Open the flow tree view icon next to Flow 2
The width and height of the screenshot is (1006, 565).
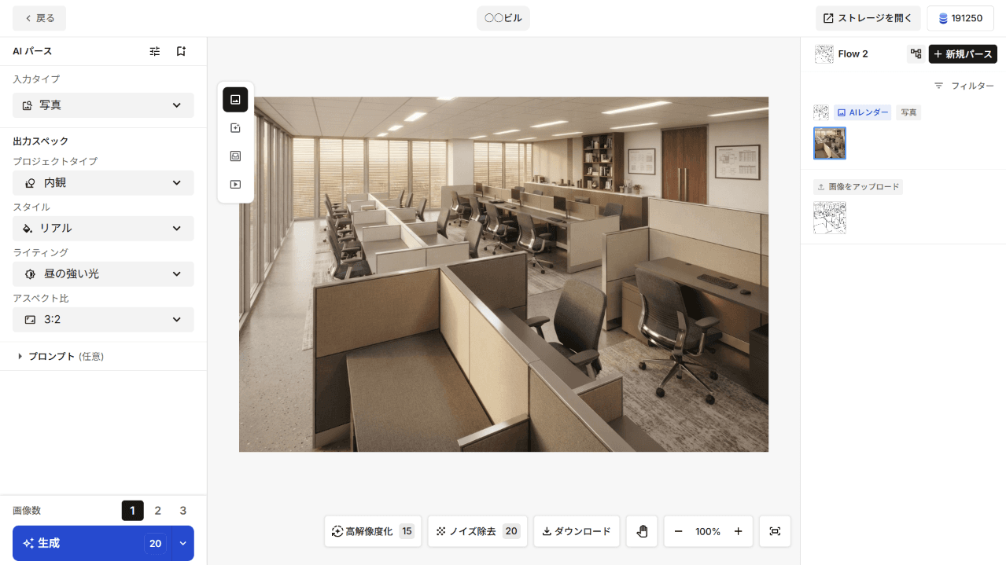[x=916, y=54]
